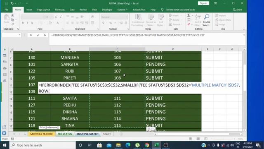This screenshot has width=264, height=149.
Task: Add a new sheet with plus button
Action: [121, 134]
